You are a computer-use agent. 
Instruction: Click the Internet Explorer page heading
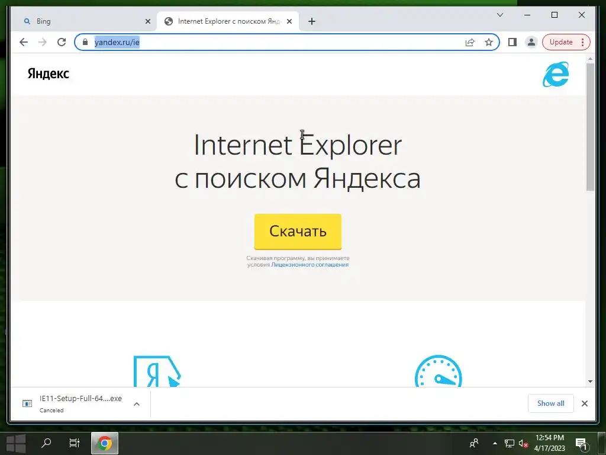pyautogui.click(x=298, y=161)
